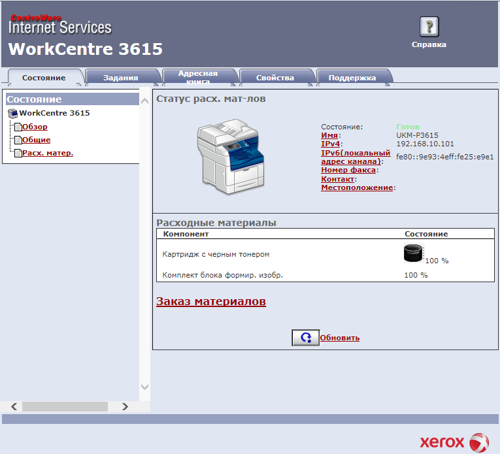Click the Номер факса link
This screenshot has width=500, height=454.
click(x=348, y=170)
